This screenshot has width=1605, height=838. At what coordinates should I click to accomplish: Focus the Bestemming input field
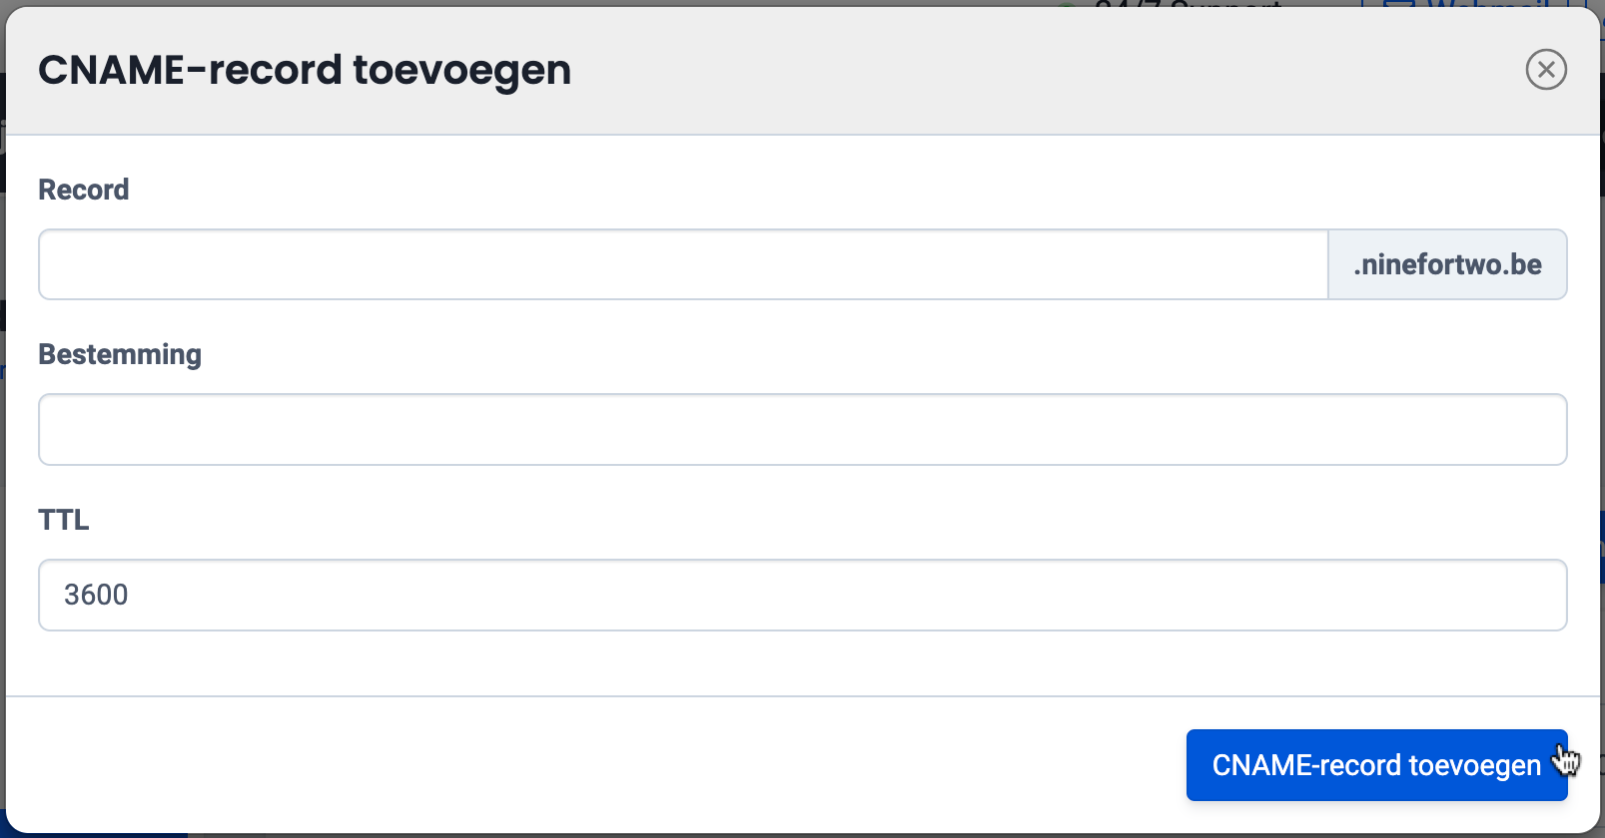coord(802,430)
